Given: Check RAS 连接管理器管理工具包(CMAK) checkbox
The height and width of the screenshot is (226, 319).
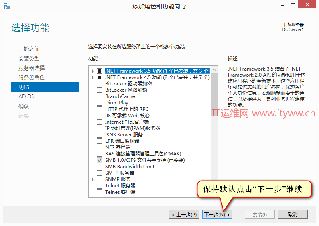Looking at the screenshot, I should click(x=100, y=154).
